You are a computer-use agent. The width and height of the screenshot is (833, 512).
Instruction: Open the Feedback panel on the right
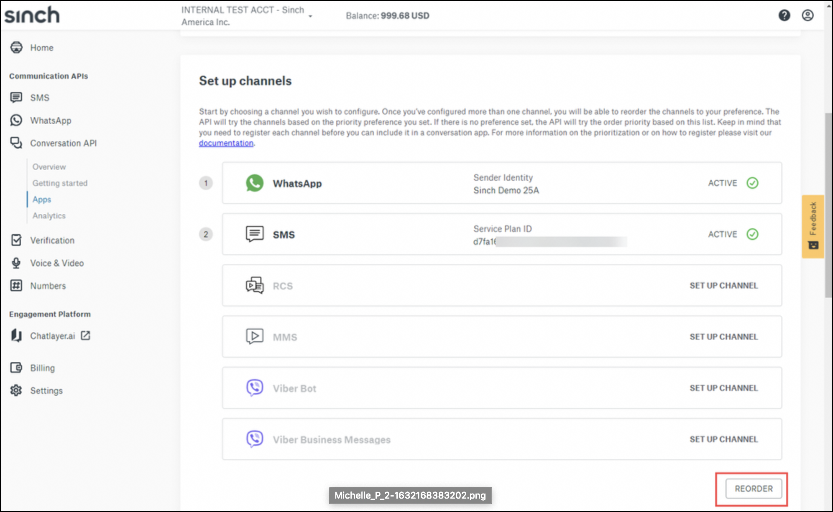tap(813, 222)
